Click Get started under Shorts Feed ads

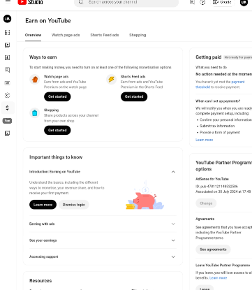(x=134, y=96)
